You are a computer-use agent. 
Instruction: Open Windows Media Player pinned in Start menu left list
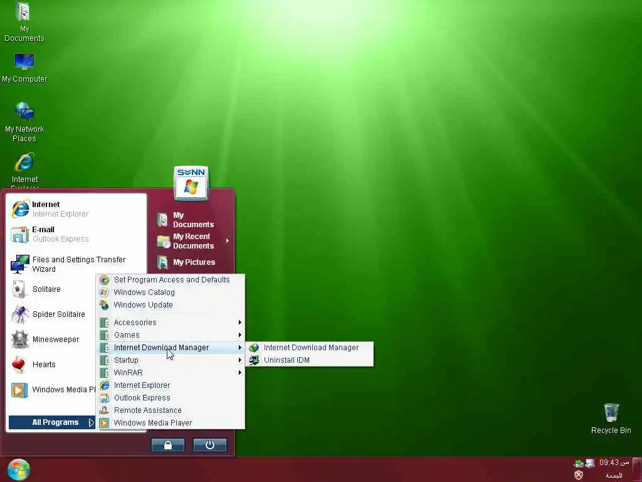(53, 390)
